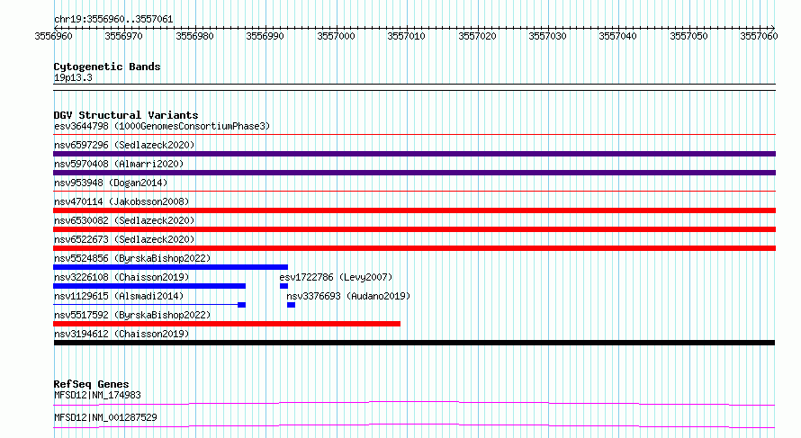Click the purple bar for nsv5970408
The image size is (801, 438).
point(414,173)
